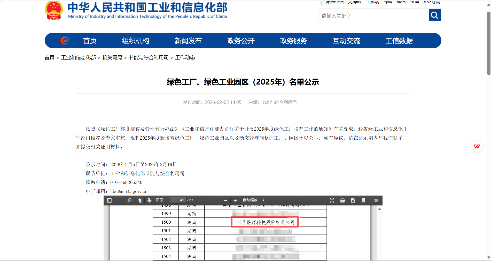Screen dimensions: 491x261
Task: Open the PDF search tool
Action: [129, 200]
